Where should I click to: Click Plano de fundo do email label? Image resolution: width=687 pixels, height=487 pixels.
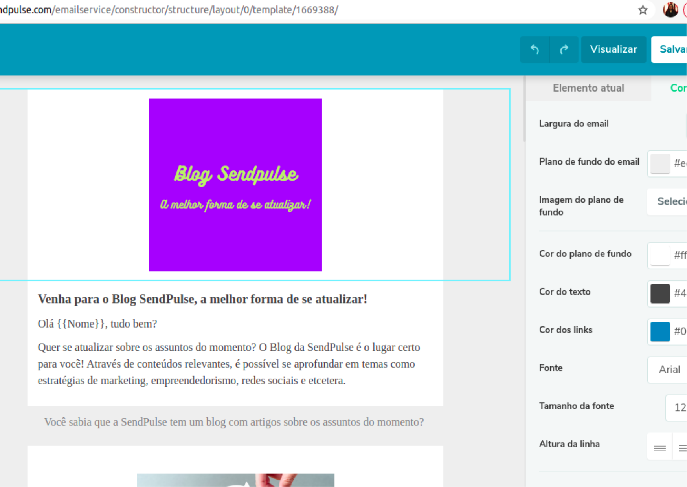589,162
